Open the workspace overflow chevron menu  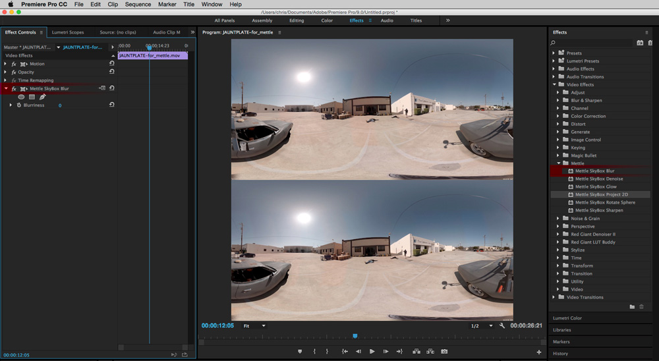click(447, 20)
